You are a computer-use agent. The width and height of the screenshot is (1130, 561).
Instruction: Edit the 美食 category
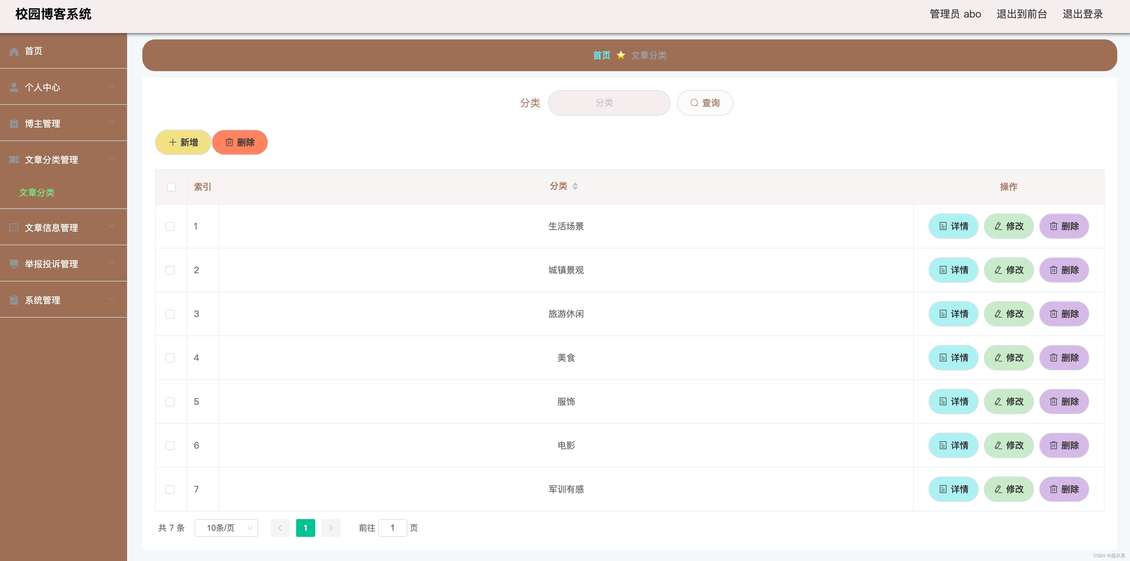(x=1009, y=357)
